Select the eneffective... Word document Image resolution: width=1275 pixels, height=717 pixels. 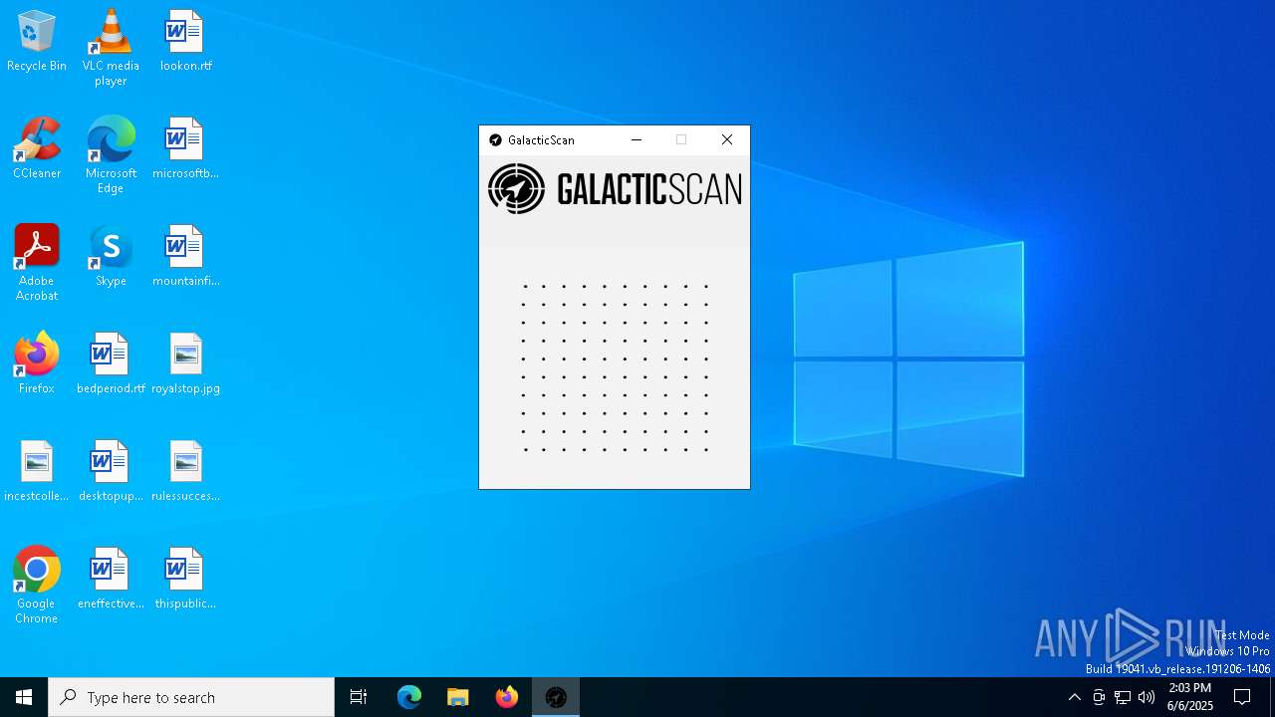[x=111, y=580]
